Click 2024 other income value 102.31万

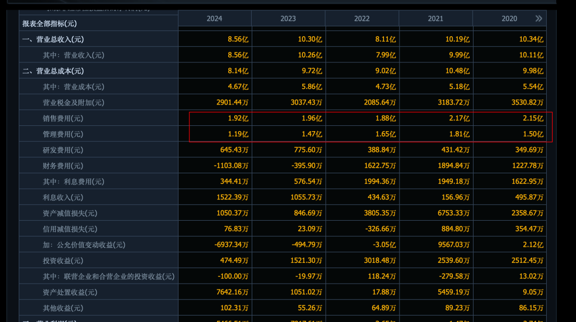tap(234, 308)
